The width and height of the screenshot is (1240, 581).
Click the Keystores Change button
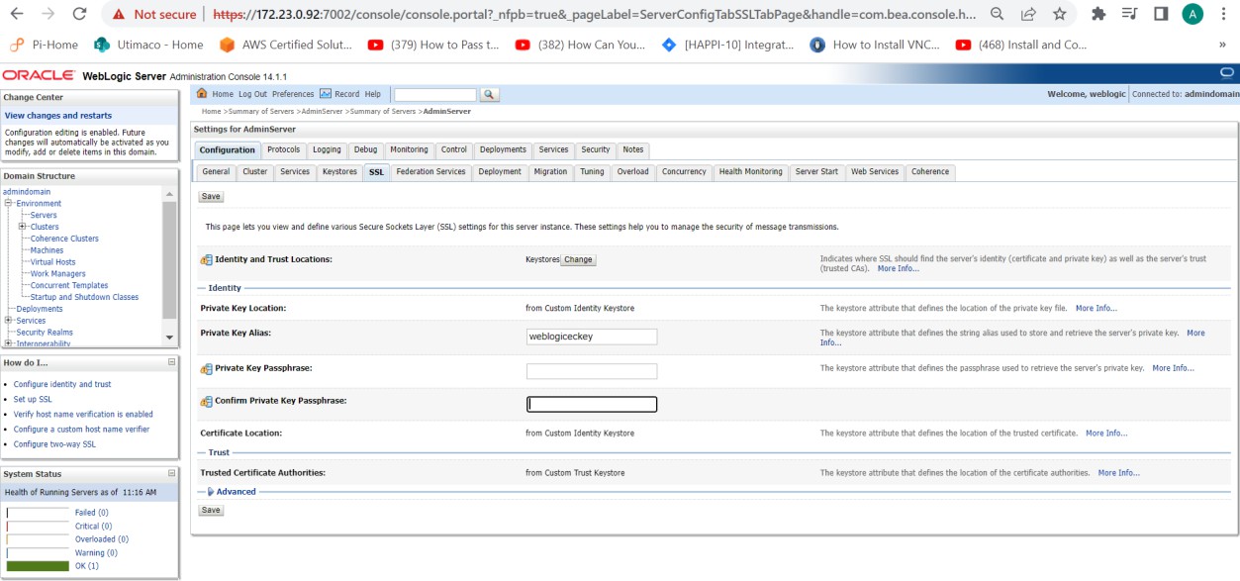tap(578, 259)
